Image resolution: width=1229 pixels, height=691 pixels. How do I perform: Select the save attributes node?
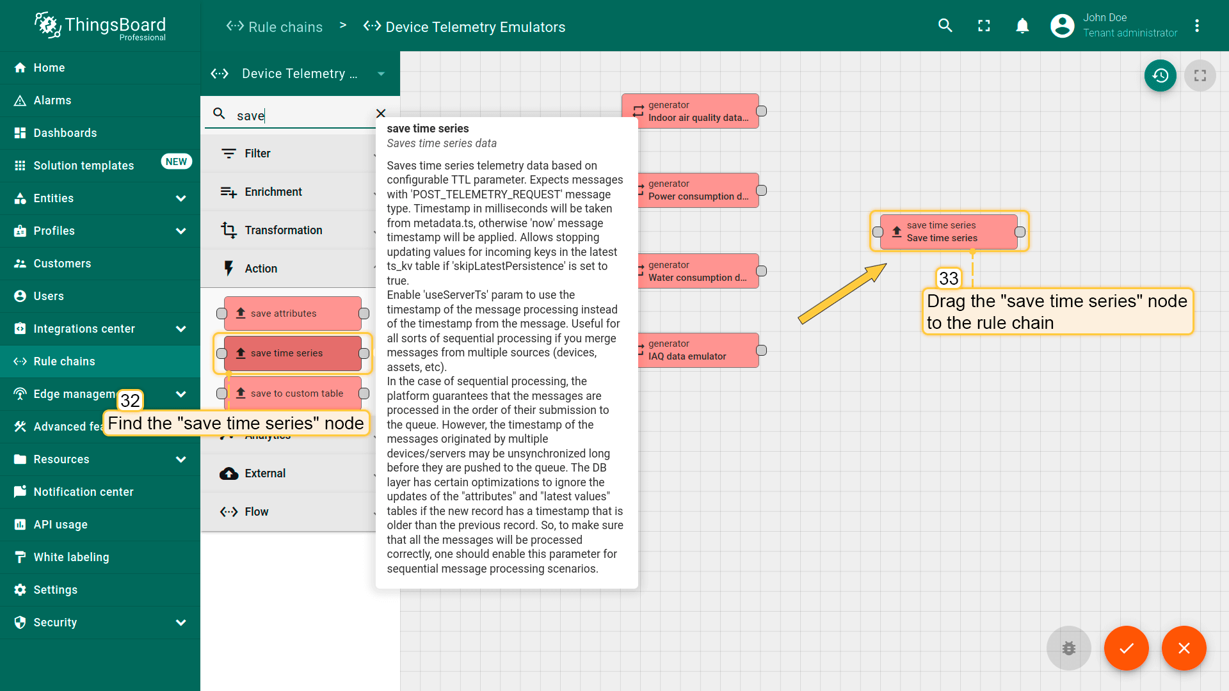click(x=293, y=314)
